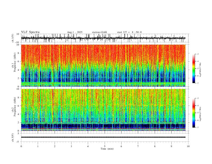Viewport: 212px width, 164px height.
Task: Click the '5' tick on the time axis
Action: 105,146
